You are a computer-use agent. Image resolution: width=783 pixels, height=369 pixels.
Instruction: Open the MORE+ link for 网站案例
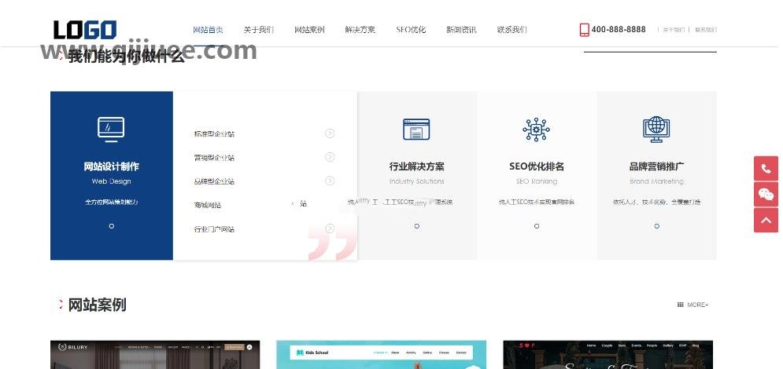click(x=693, y=305)
